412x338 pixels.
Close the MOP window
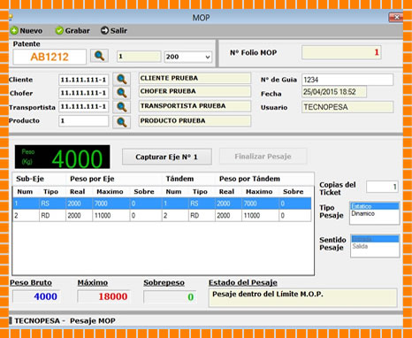(x=395, y=18)
